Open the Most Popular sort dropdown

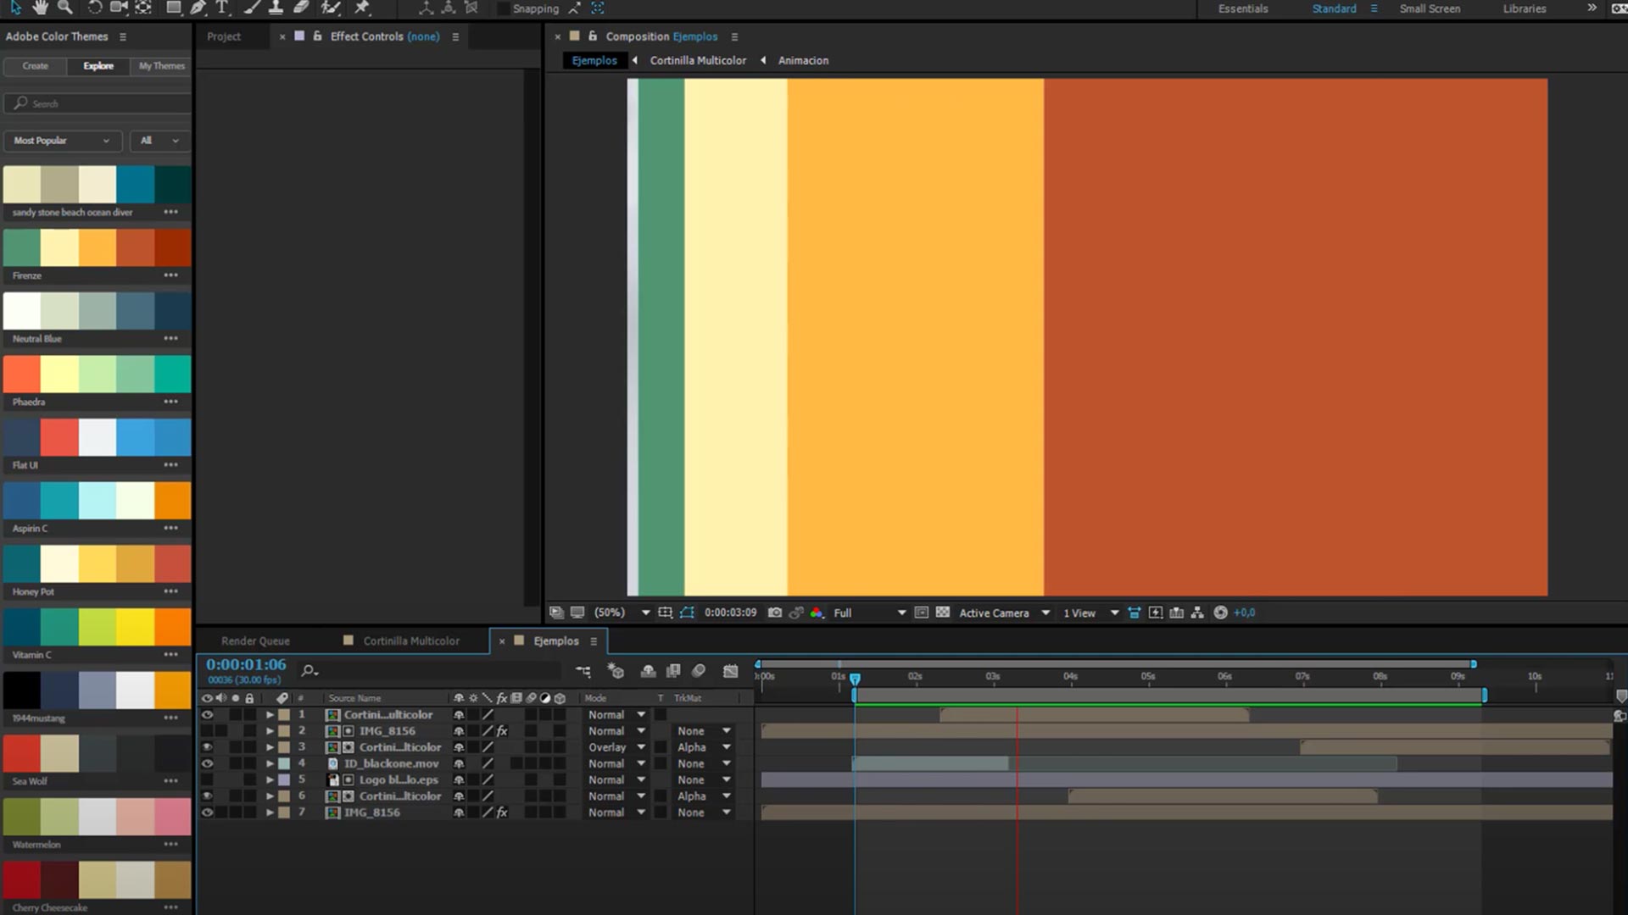pos(62,141)
